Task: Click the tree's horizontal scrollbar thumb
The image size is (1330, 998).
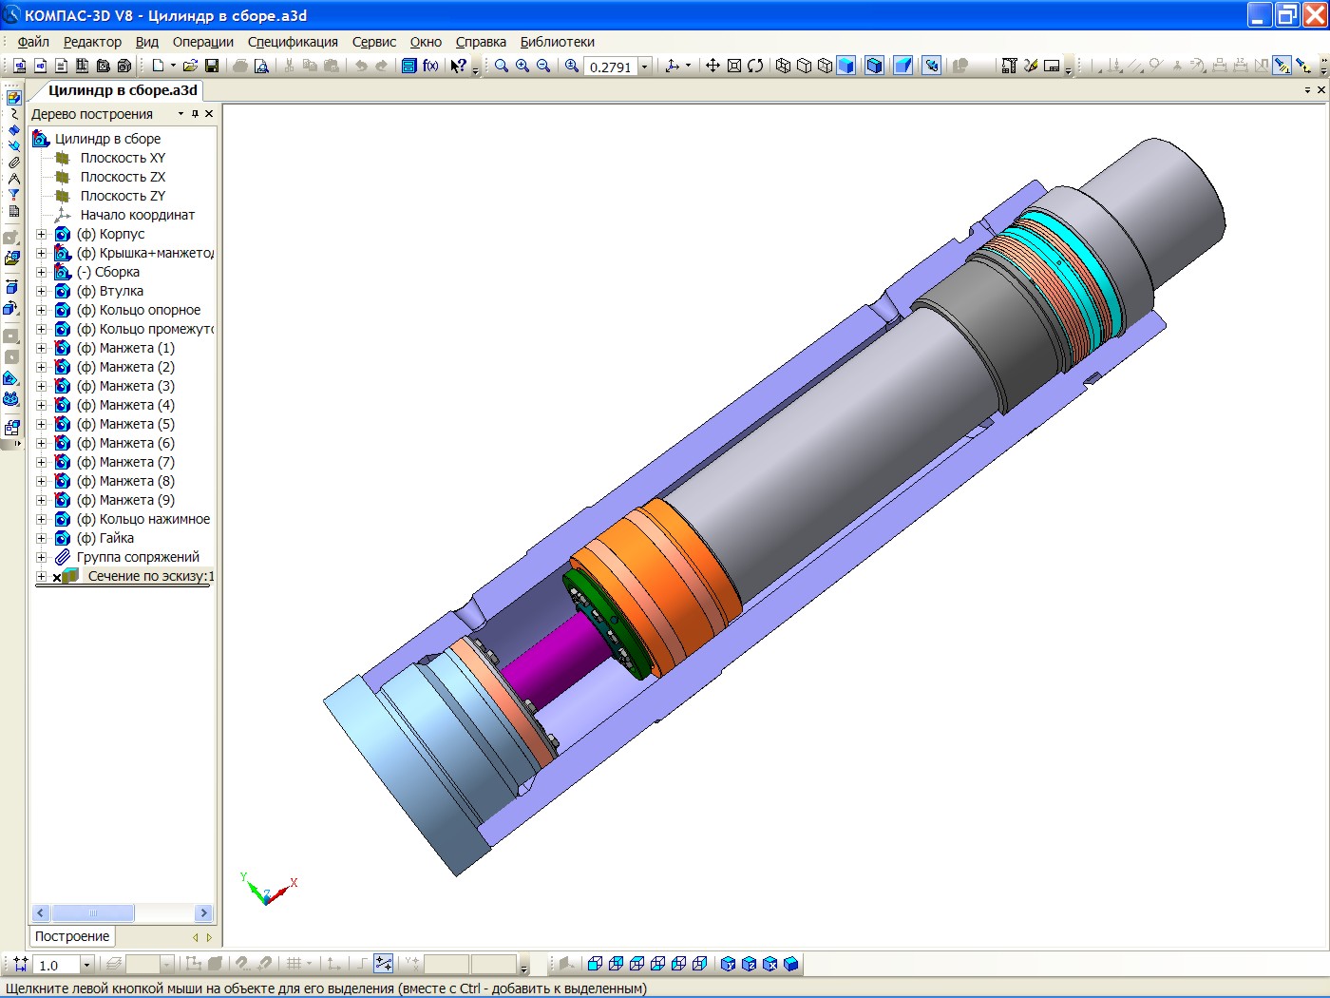Action: point(93,912)
